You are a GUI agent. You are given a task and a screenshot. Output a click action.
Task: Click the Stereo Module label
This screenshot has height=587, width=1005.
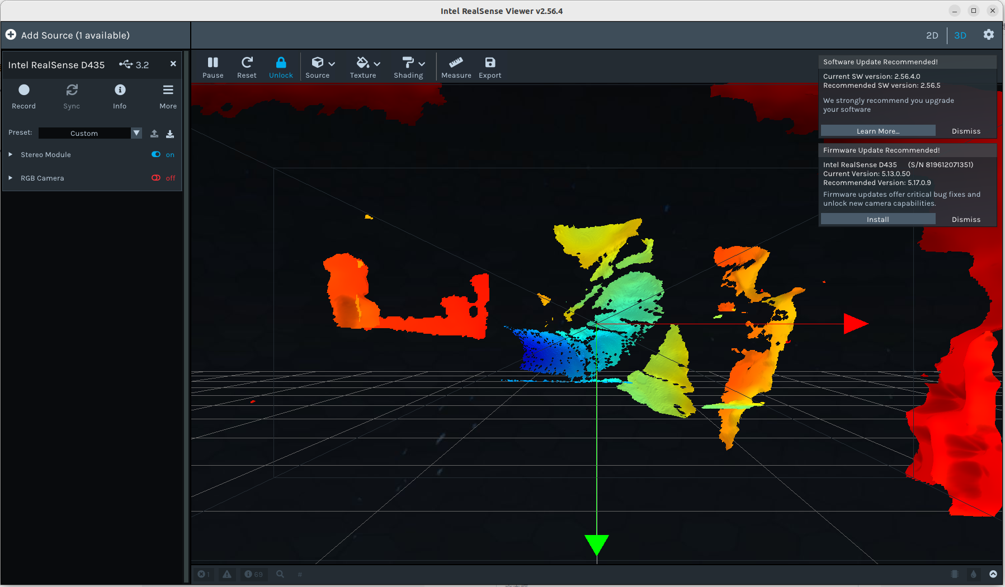[46, 155]
